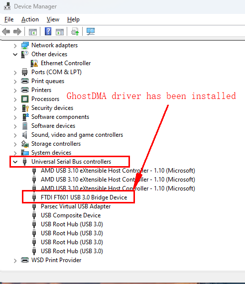The image size is (245, 284).
Task: Select the Ethernet Controller entry
Action: point(66,63)
